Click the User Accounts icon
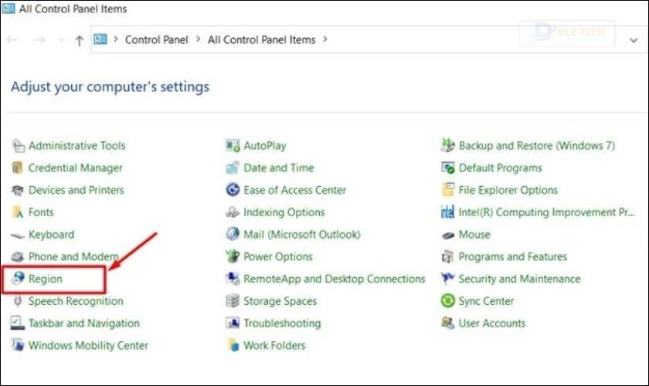Screen dimensions: 649x386 coord(448,323)
